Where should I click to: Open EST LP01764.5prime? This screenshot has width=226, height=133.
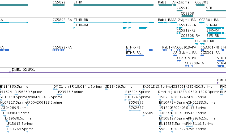20,129
